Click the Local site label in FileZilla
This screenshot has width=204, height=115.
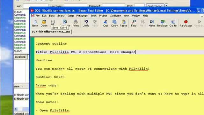point(20,57)
